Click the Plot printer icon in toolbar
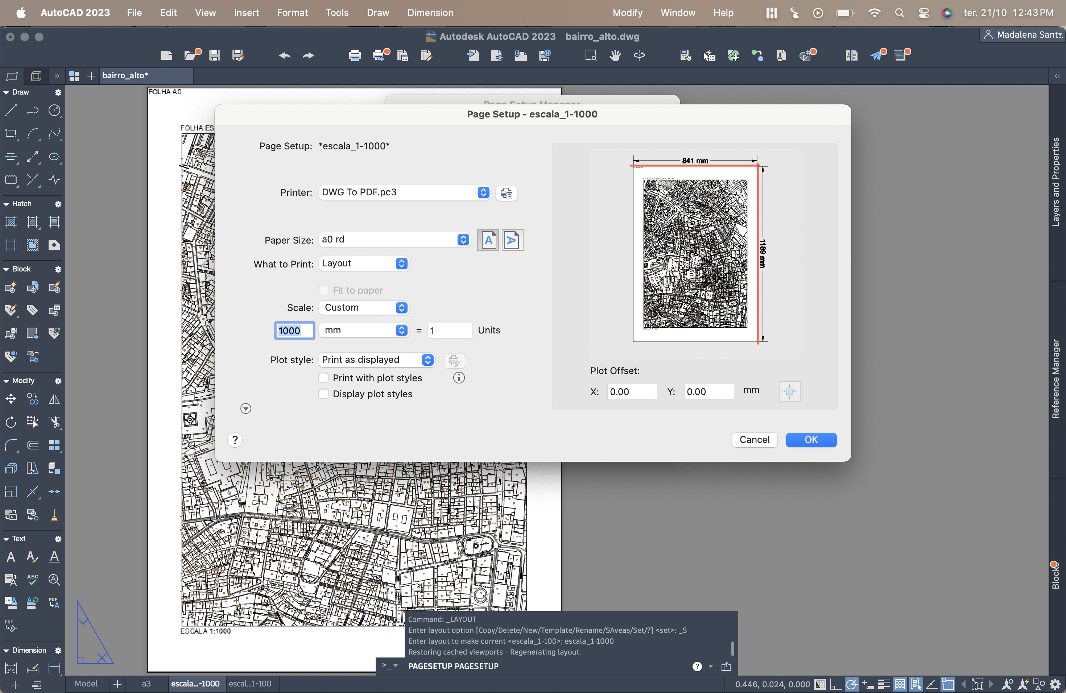Viewport: 1066px width, 693px height. 354,55
